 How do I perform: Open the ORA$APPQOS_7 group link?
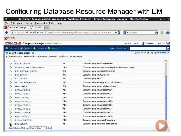[x=23, y=116]
